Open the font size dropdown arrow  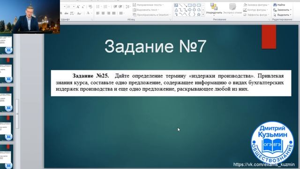pos(74,7)
